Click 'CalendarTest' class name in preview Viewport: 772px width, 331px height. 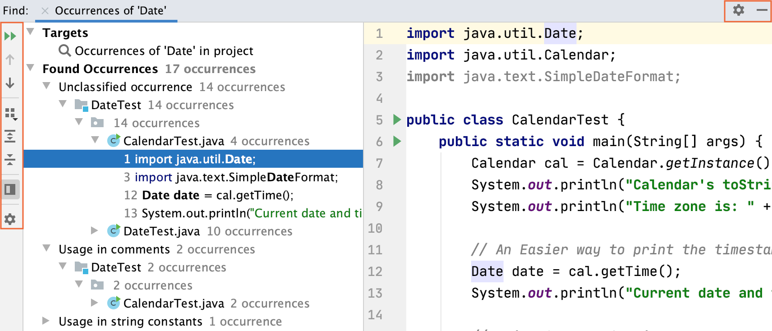click(560, 120)
